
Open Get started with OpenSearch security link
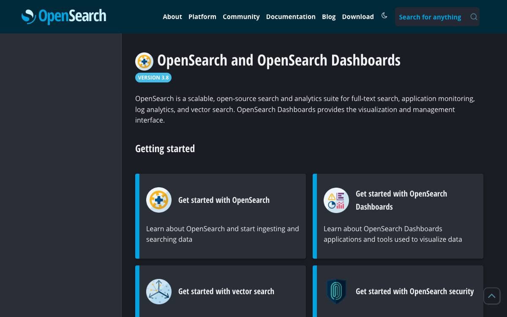coord(415,291)
